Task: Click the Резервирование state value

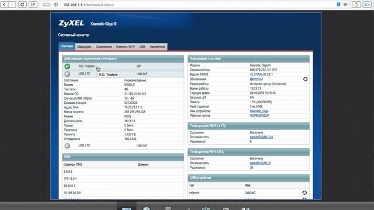Action: [135, 80]
